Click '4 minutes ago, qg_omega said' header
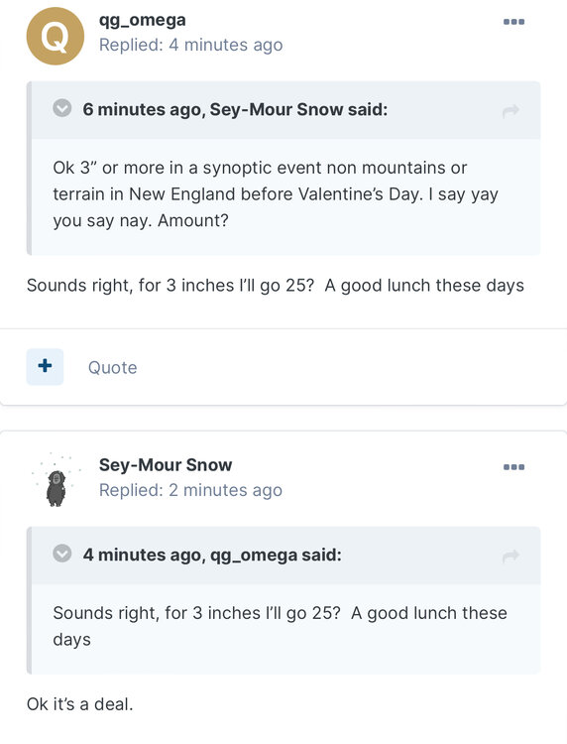The height and width of the screenshot is (744, 567). [212, 555]
